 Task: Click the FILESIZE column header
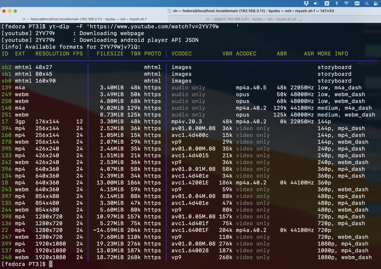pyautogui.click(x=110, y=54)
